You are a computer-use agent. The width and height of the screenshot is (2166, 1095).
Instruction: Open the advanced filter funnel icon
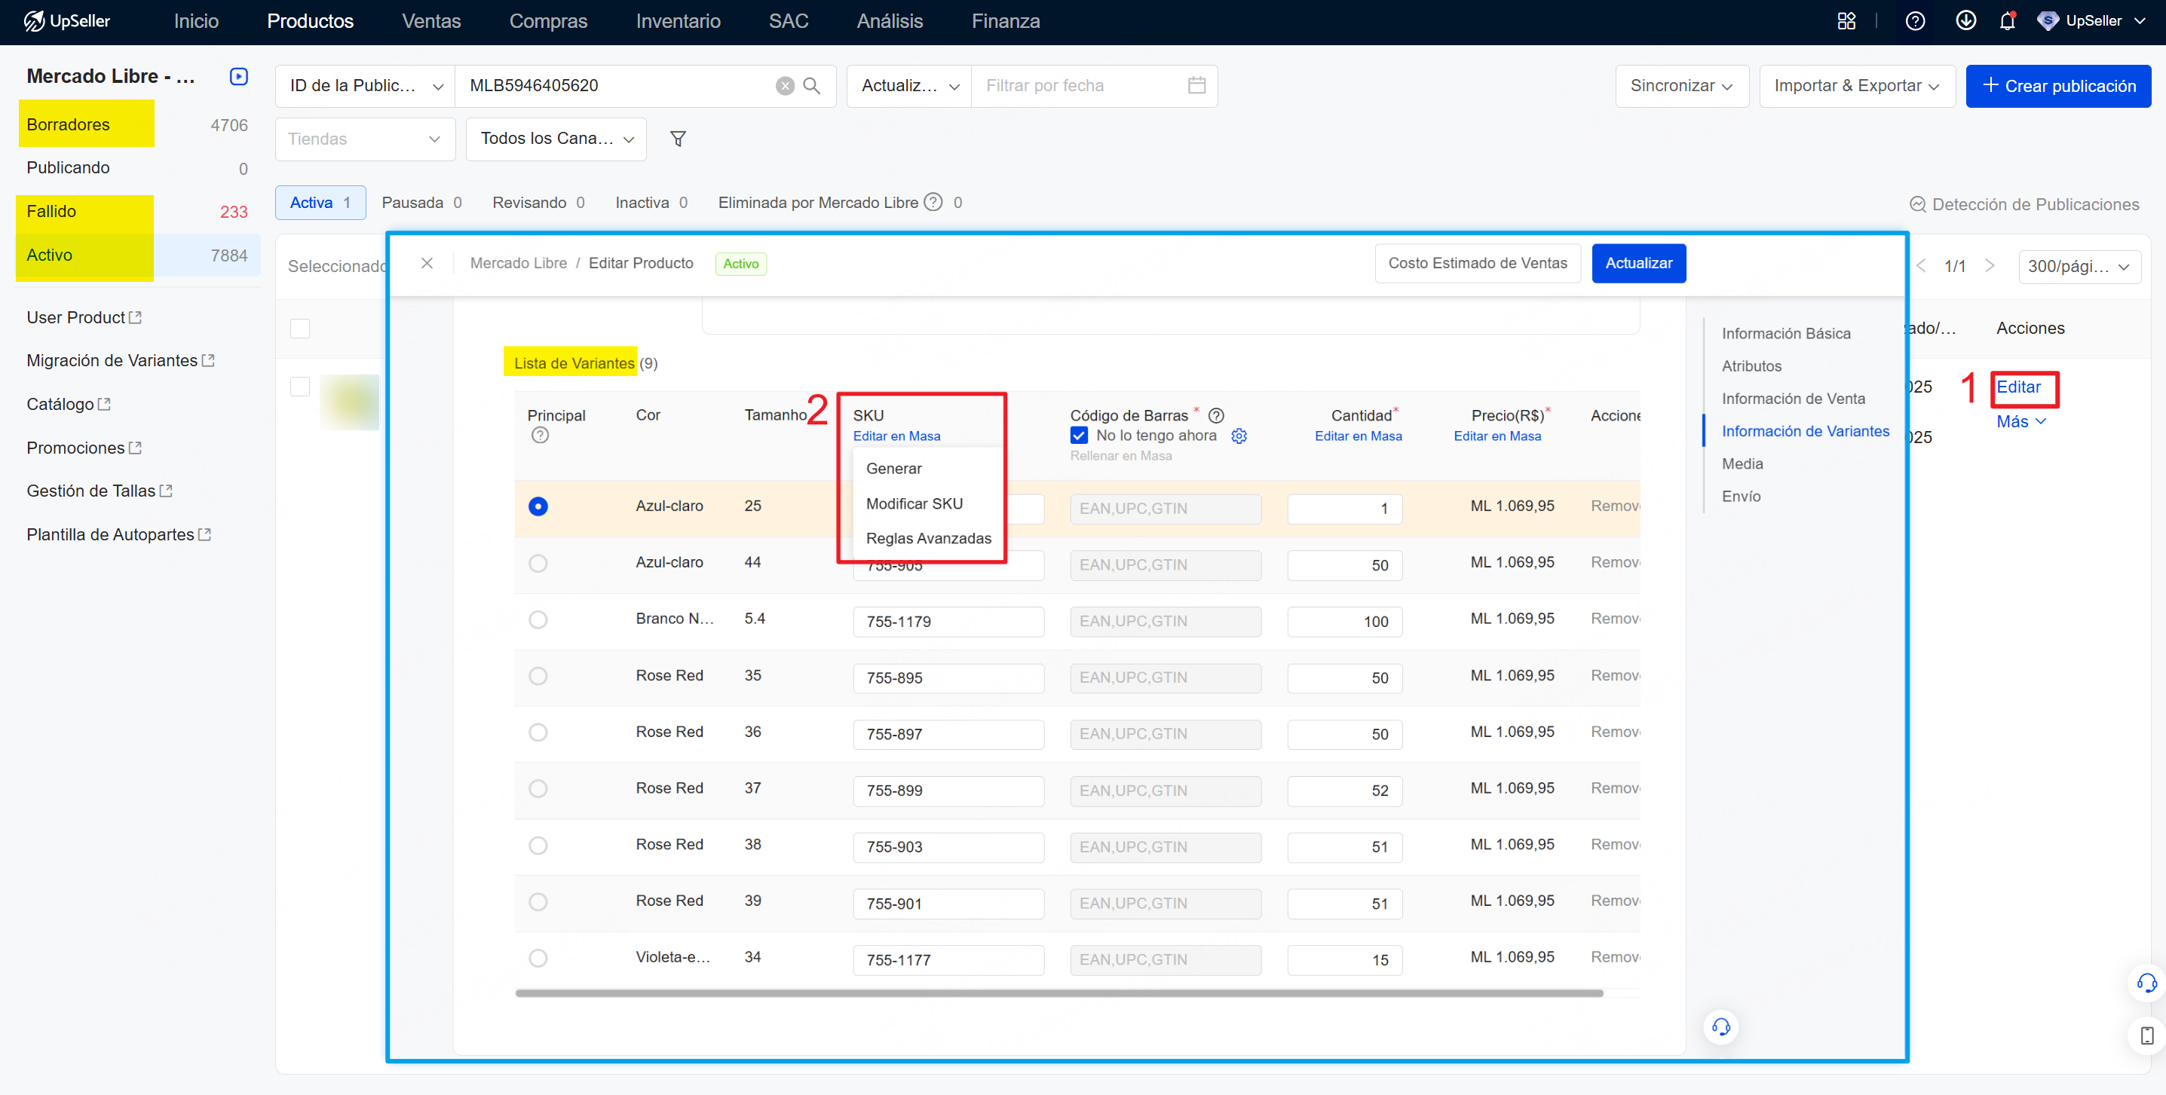coord(678,139)
